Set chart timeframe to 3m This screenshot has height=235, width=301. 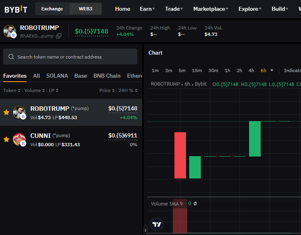click(168, 70)
